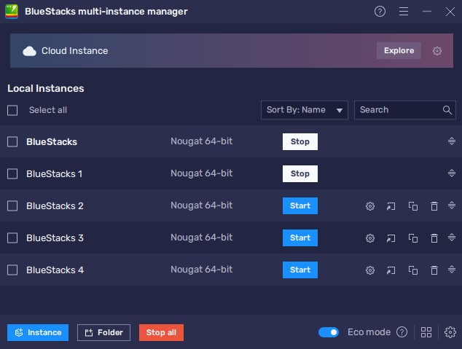
Task: Check the Select all checkbox
Action: click(12, 111)
